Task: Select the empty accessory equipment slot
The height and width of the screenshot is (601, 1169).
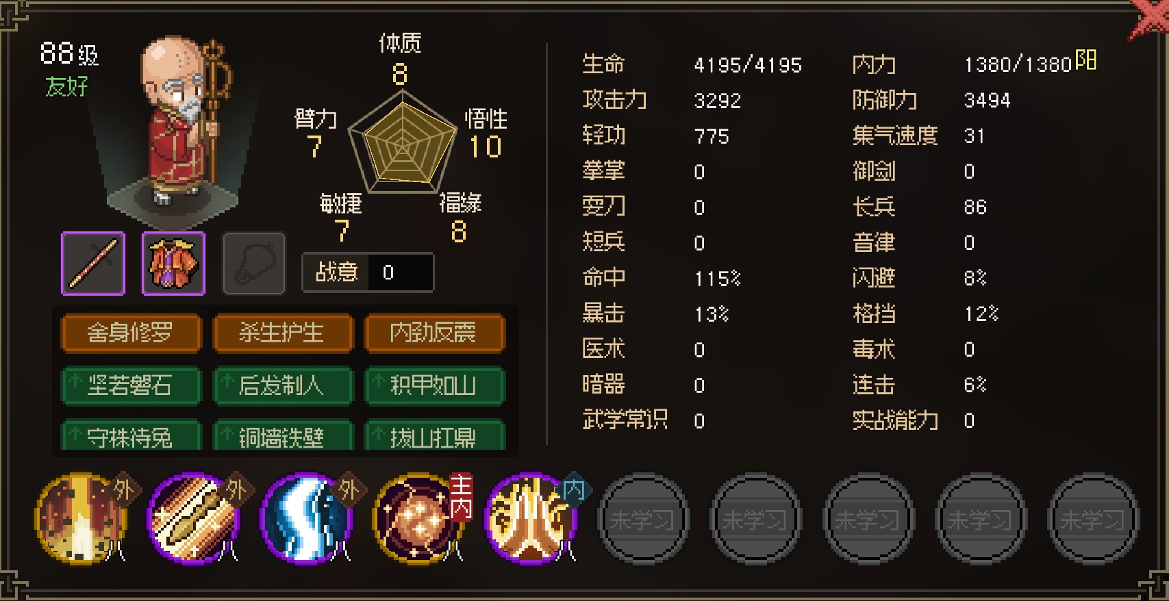Action: (x=254, y=264)
